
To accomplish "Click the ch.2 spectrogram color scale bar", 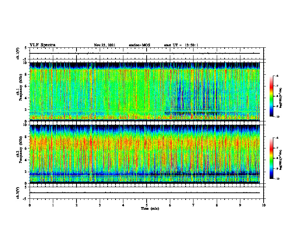I will 271,158.
